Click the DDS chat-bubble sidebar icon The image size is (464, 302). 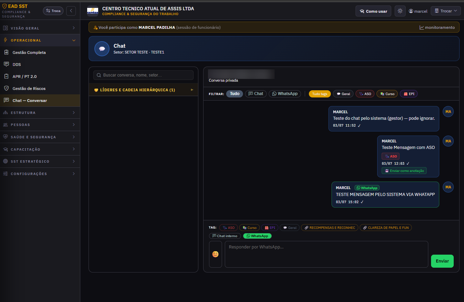click(6, 64)
